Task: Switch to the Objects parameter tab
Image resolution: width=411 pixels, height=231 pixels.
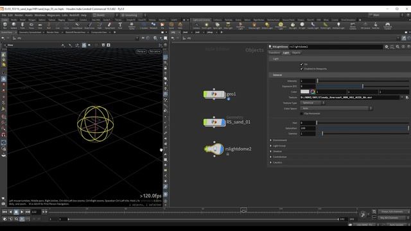Action: pos(296,53)
